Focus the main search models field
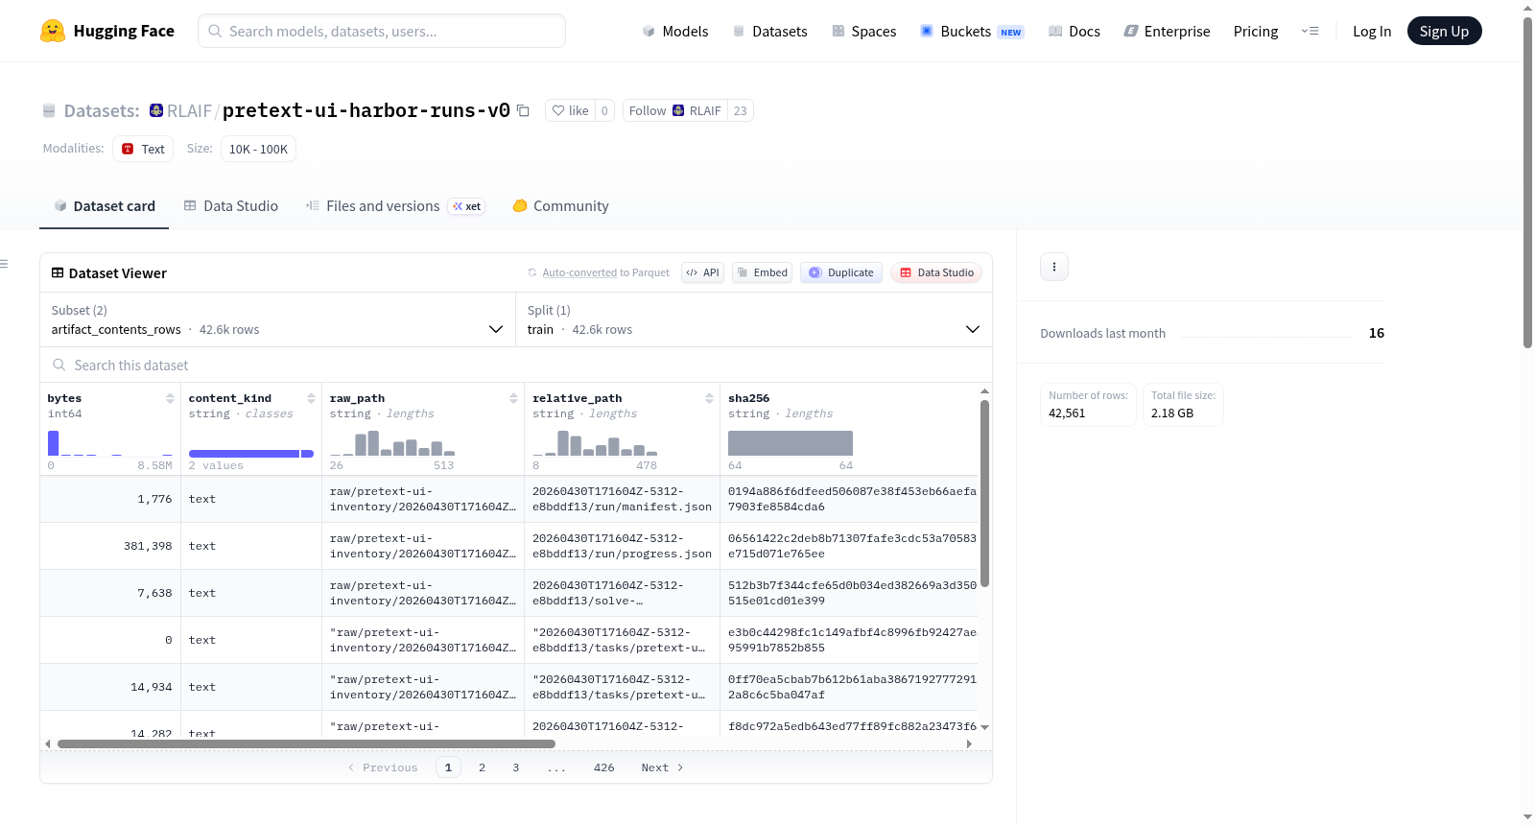This screenshot has width=1535, height=826. pos(382,31)
